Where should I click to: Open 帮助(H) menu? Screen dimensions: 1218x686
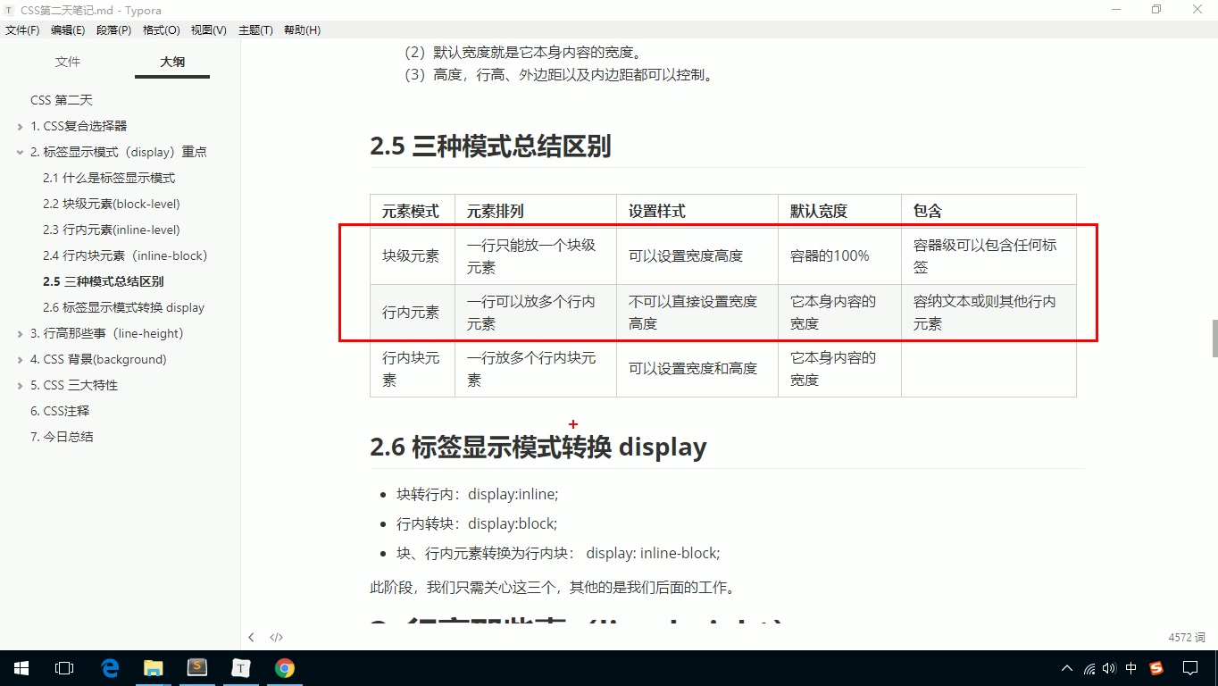point(302,29)
